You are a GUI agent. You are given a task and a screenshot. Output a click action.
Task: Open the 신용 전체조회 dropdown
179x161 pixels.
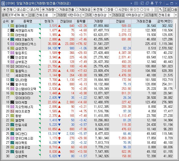click(x=55, y=15)
